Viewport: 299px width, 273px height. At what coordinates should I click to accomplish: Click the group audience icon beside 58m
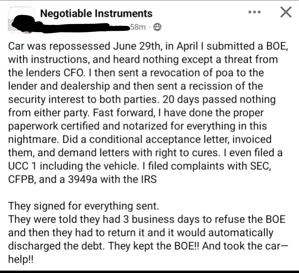(157, 27)
